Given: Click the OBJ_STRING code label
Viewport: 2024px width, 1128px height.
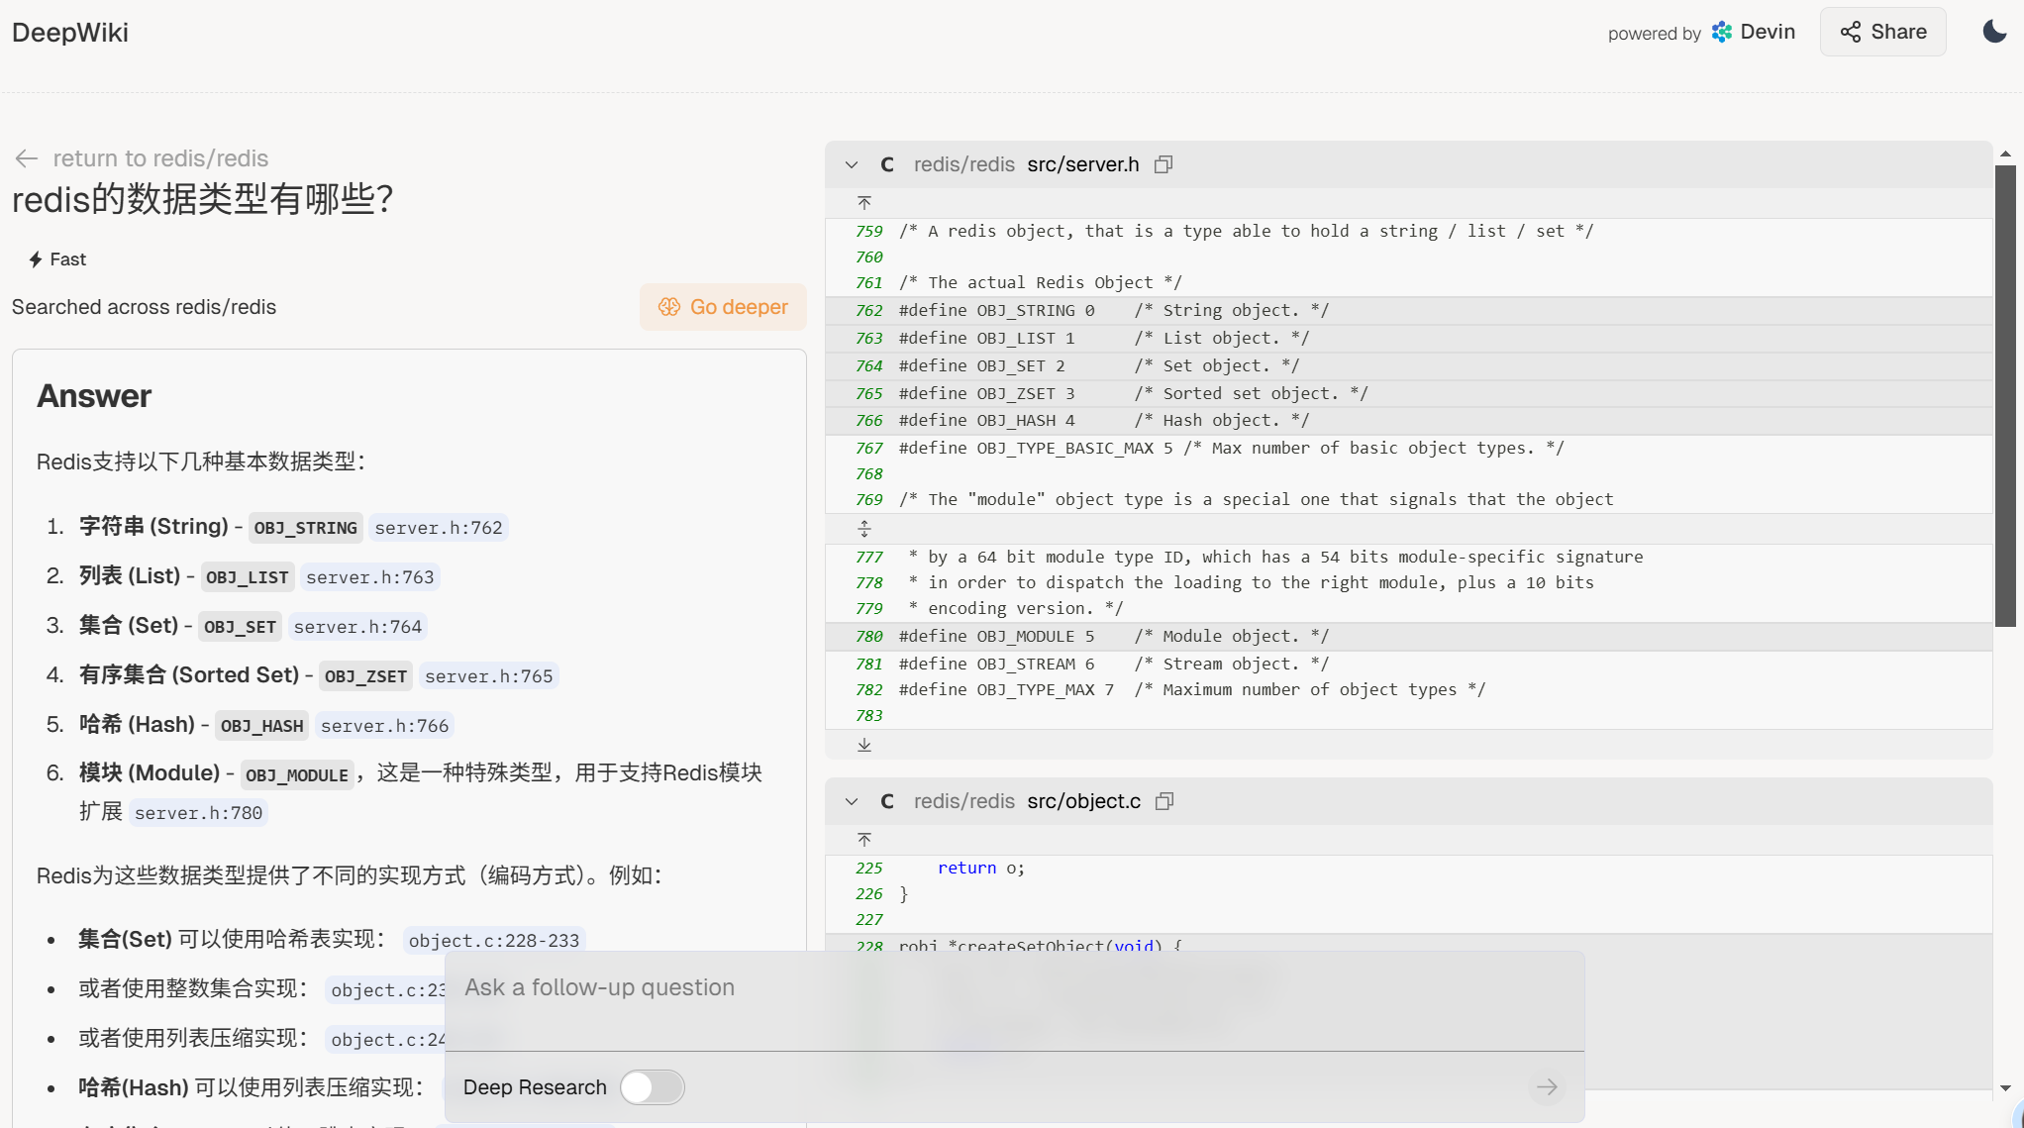Looking at the screenshot, I should tap(306, 528).
